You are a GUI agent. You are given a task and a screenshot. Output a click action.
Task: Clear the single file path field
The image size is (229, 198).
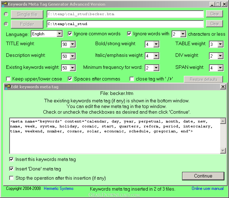[215, 14]
